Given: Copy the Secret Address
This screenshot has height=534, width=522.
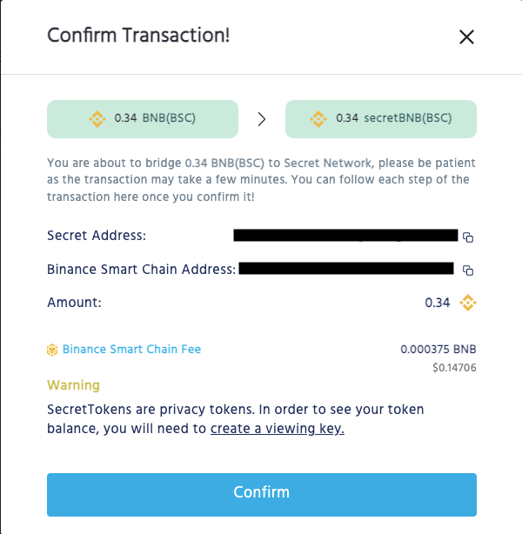Looking at the screenshot, I should click(x=467, y=237).
